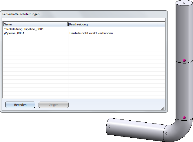Click the Beschreibung column header
Screen dimensions: 193x142
[x=113, y=24]
